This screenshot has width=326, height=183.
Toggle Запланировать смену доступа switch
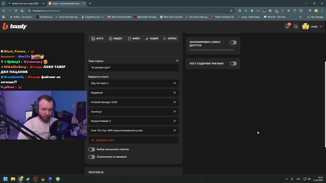click(233, 43)
